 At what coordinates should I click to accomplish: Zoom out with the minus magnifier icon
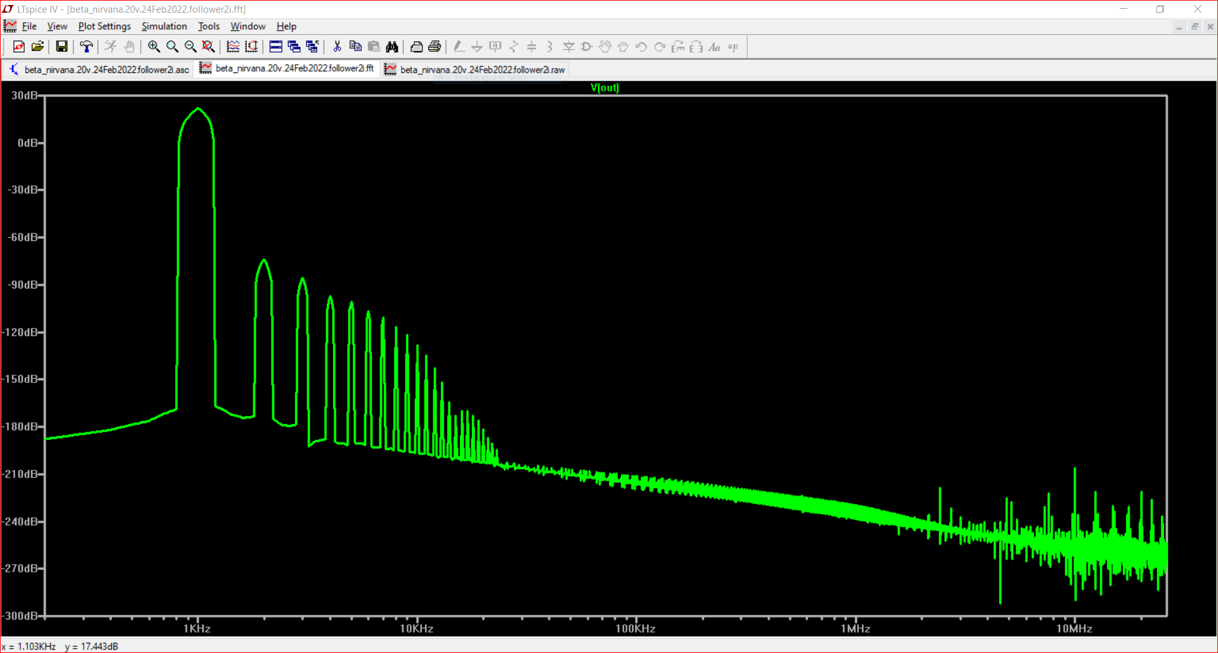click(x=190, y=46)
